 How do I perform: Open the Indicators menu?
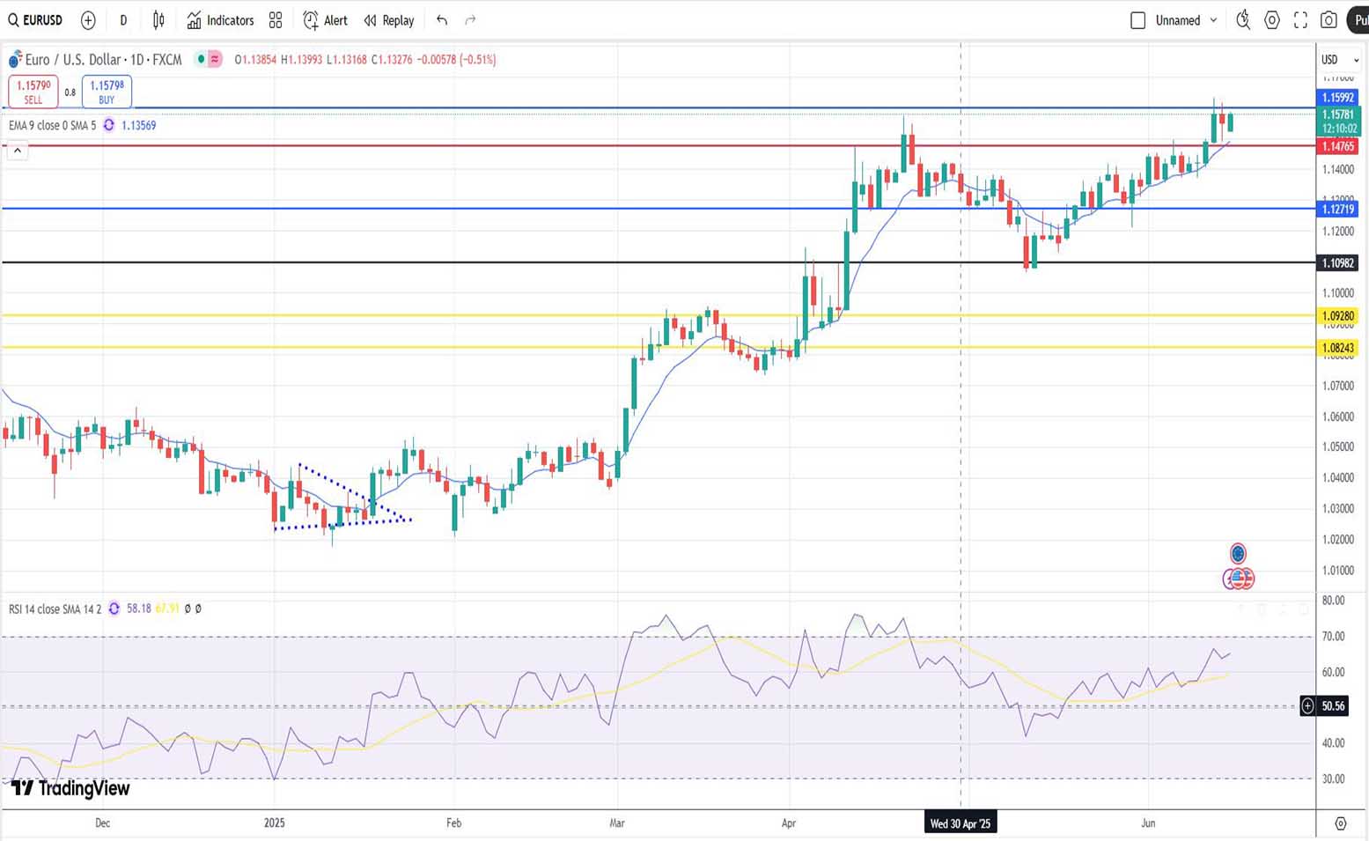pyautogui.click(x=220, y=20)
